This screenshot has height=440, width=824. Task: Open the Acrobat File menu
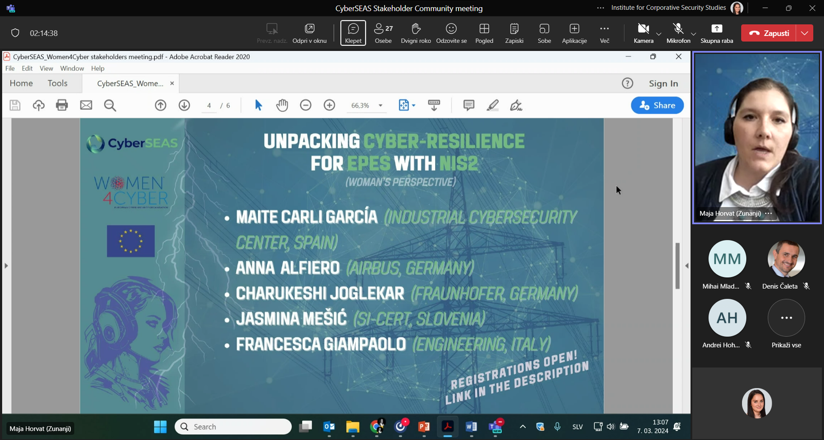pyautogui.click(x=10, y=68)
